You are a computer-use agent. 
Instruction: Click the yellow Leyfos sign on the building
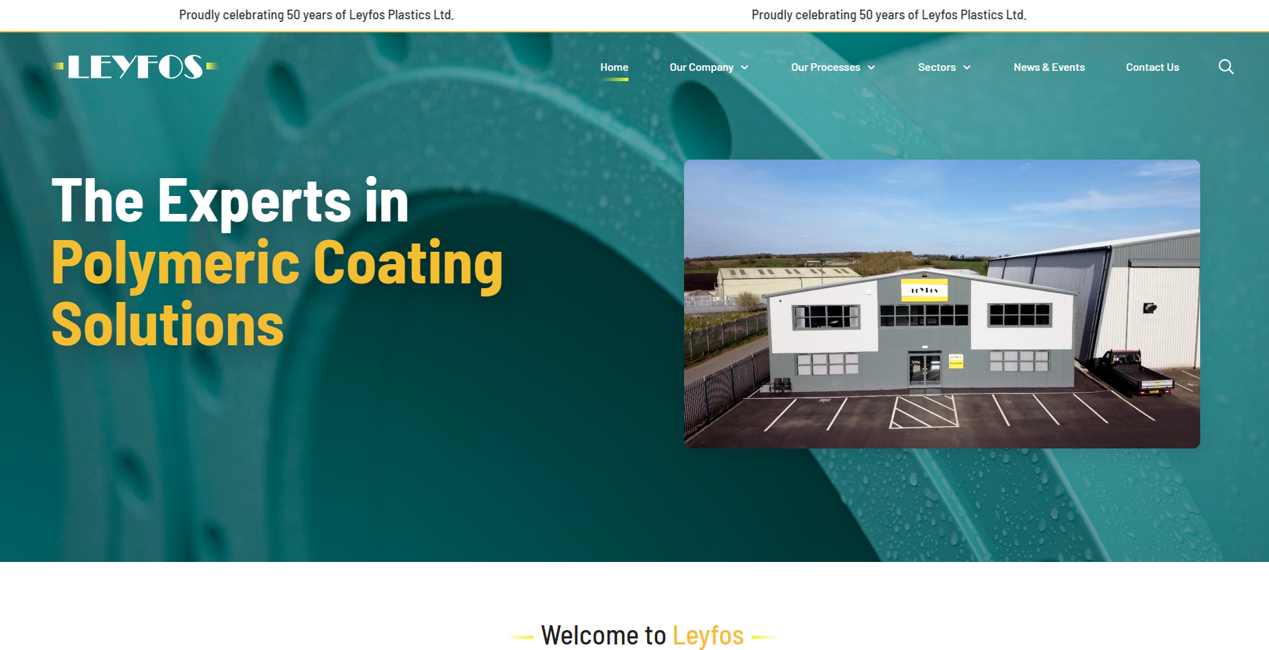click(924, 290)
